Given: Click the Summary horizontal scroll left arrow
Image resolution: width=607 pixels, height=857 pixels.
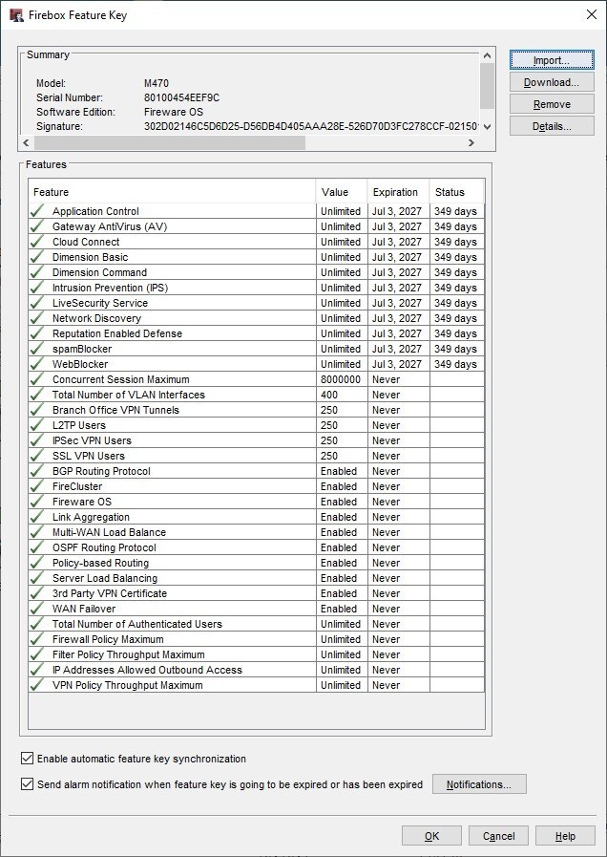Looking at the screenshot, I should point(27,142).
